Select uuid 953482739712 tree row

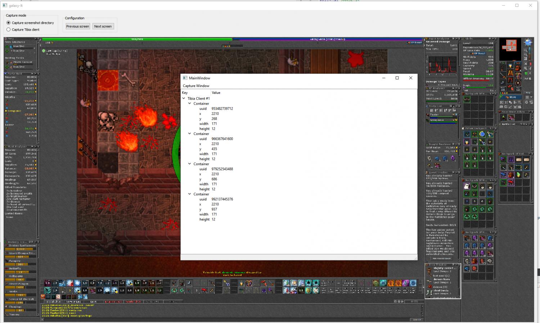tap(222, 108)
